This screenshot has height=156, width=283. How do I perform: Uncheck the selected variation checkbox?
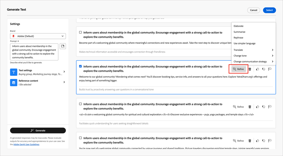click(x=80, y=66)
